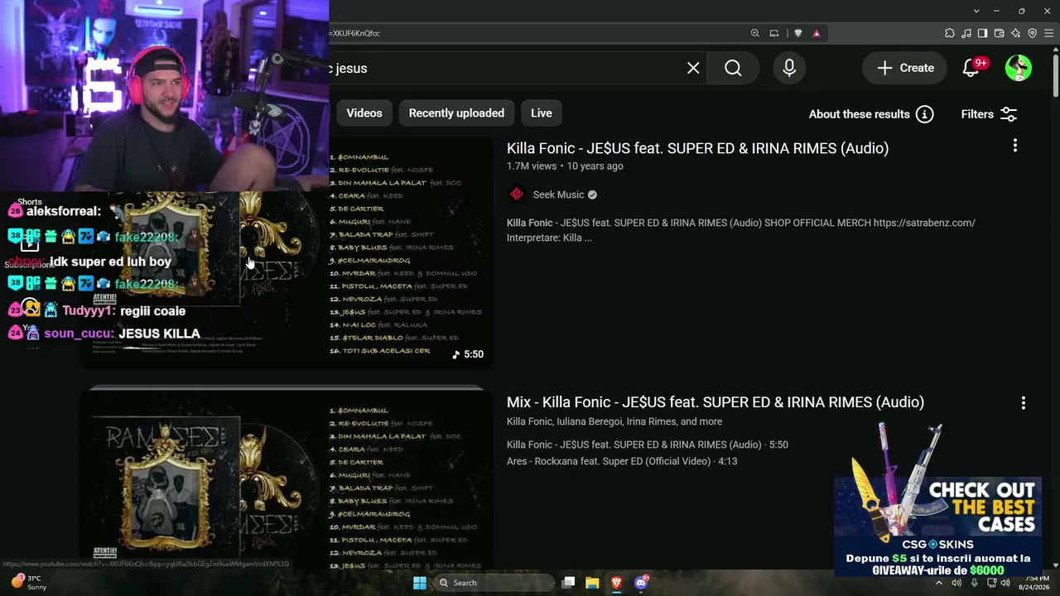Screen dimensions: 1060x596
Task: Select the Live filter chip
Action: point(542,113)
